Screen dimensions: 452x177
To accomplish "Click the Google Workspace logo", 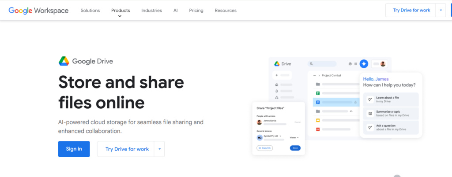I will click(x=38, y=10).
